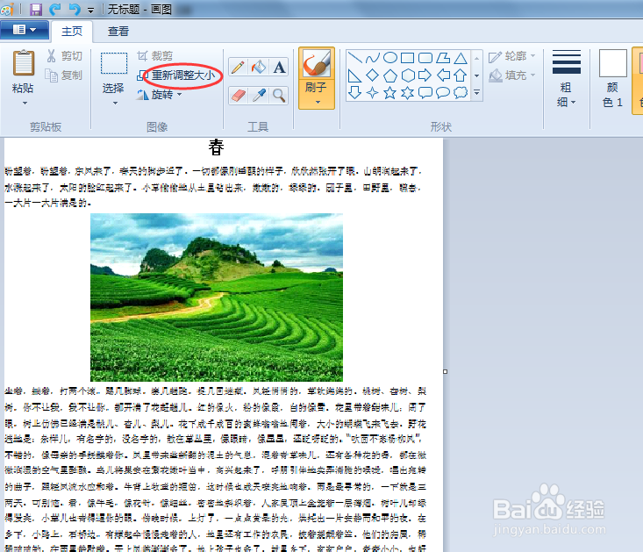Screen dimensions: 643x552
Task: Click the canvas right-edge resize handle
Action: pos(446,371)
